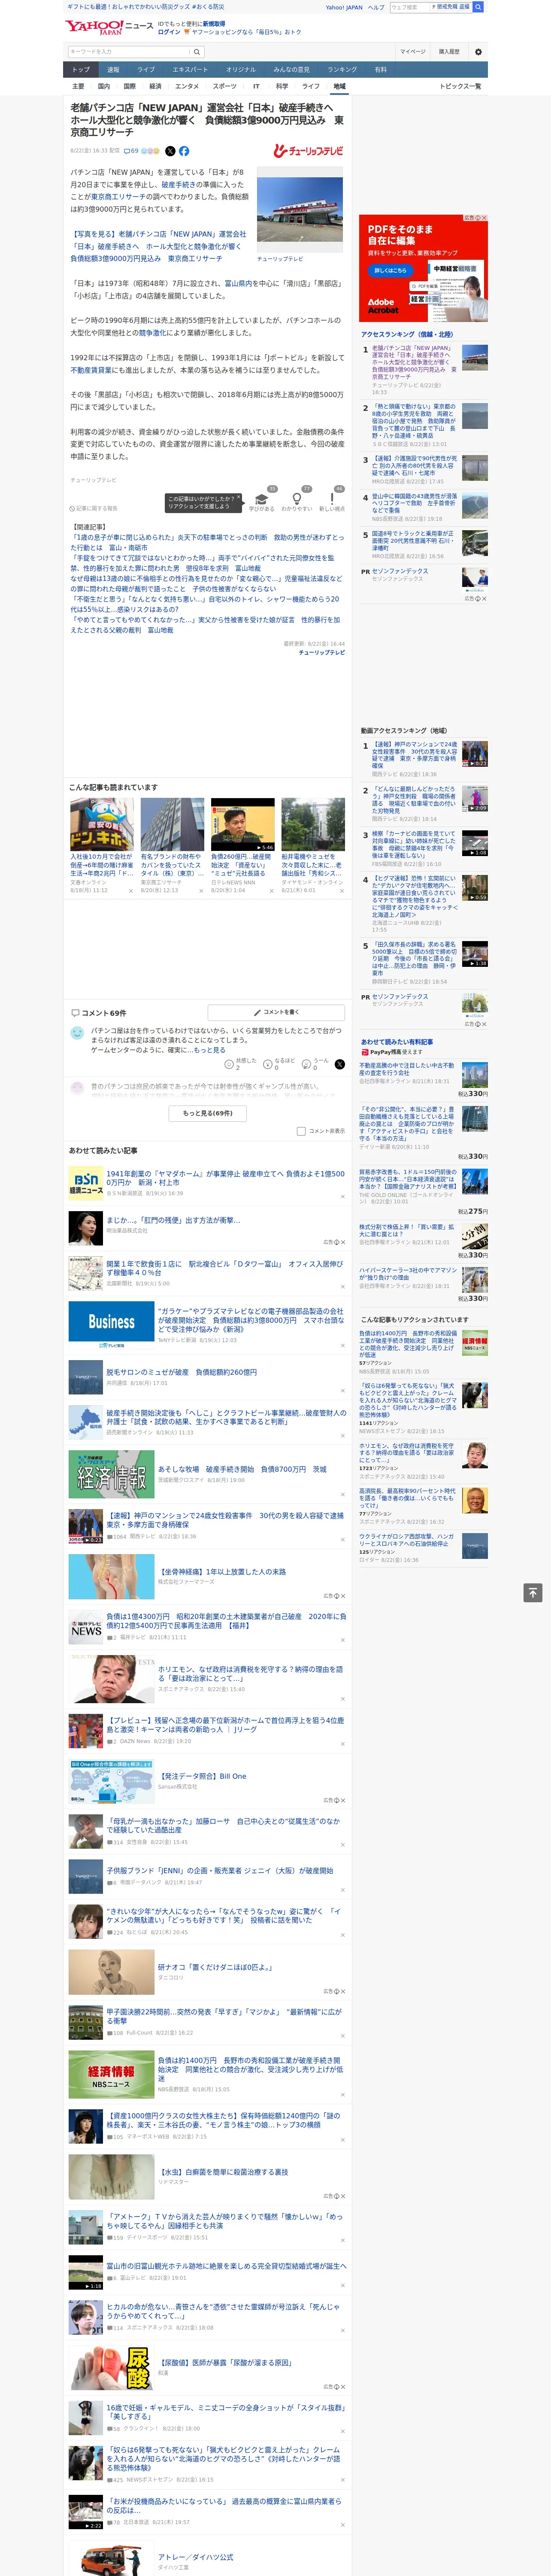Share the article on X (Twitter)
This screenshot has height=2576, width=551.
(170, 151)
